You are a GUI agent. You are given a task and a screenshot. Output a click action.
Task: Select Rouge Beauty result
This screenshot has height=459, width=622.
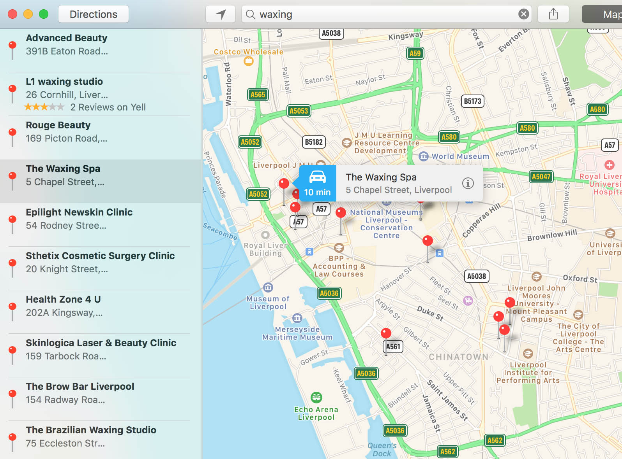click(101, 138)
